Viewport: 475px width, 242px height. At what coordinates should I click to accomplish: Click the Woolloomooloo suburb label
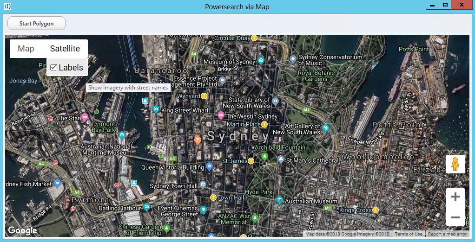coord(378,157)
